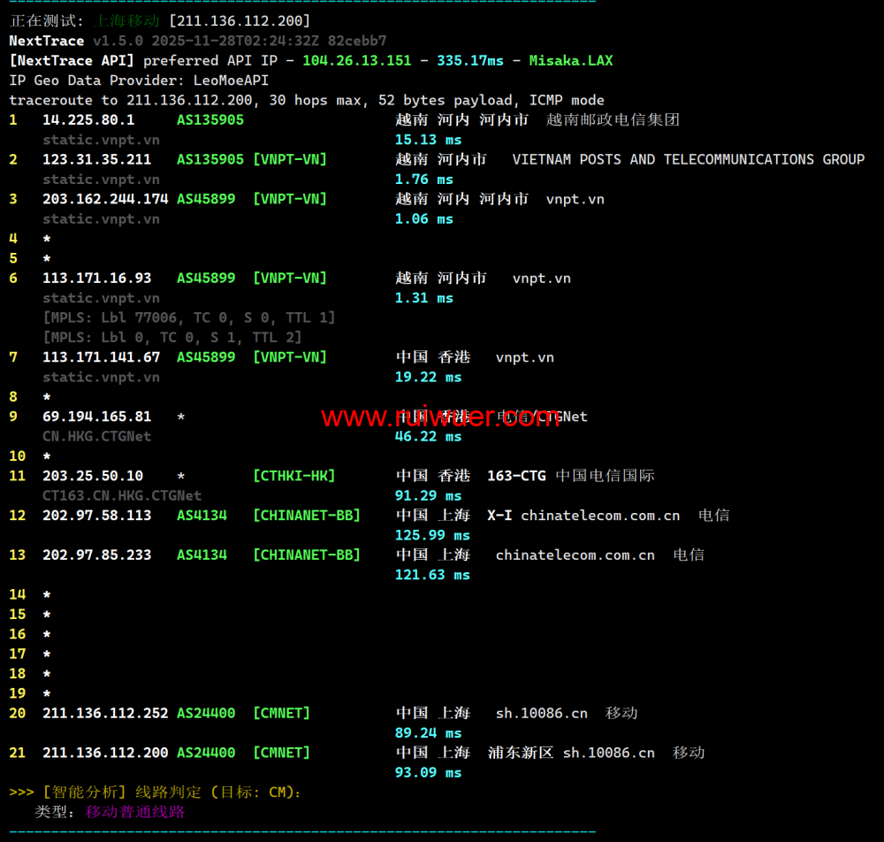Click hop 1 IP 14.225.80.1
The width and height of the screenshot is (884, 842).
[88, 119]
